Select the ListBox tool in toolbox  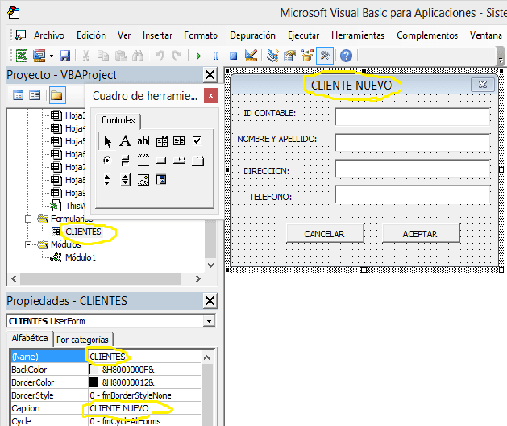(179, 141)
